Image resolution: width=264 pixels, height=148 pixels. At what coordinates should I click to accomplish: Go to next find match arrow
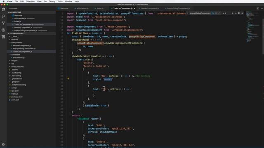pos(236,13)
